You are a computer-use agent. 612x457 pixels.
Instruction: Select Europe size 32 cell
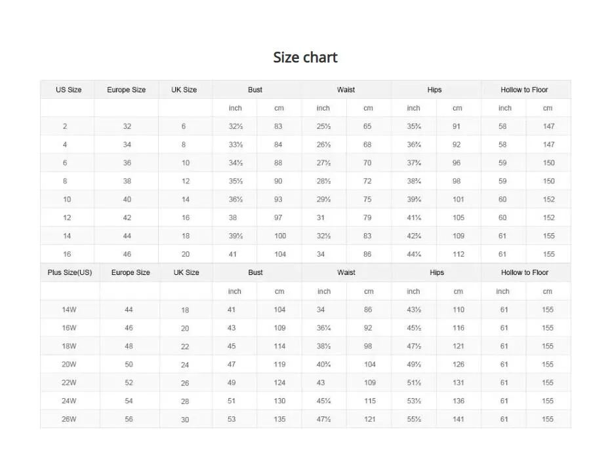click(x=127, y=126)
